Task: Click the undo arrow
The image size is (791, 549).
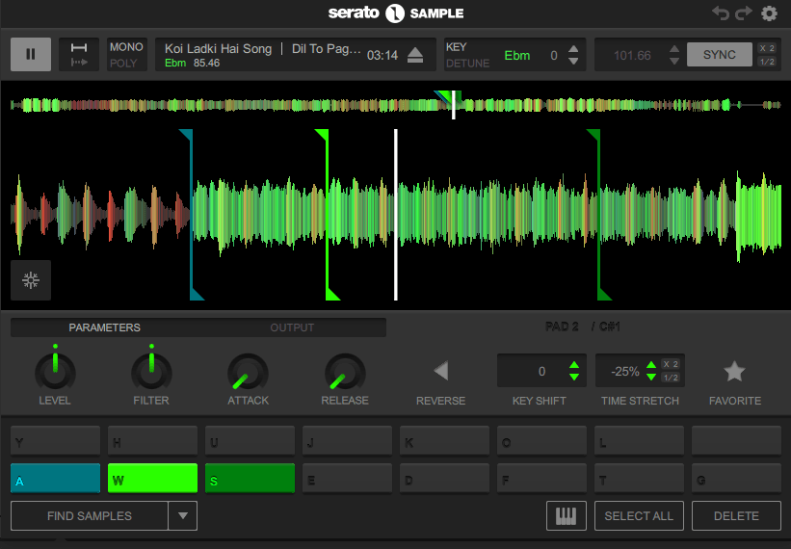Action: click(x=721, y=13)
